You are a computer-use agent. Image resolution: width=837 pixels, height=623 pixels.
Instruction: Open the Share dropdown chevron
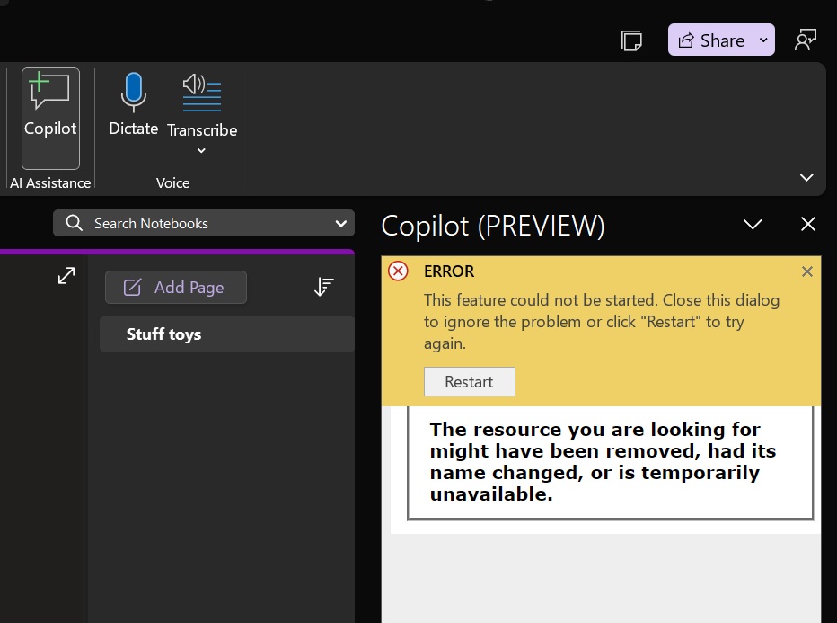(x=764, y=40)
